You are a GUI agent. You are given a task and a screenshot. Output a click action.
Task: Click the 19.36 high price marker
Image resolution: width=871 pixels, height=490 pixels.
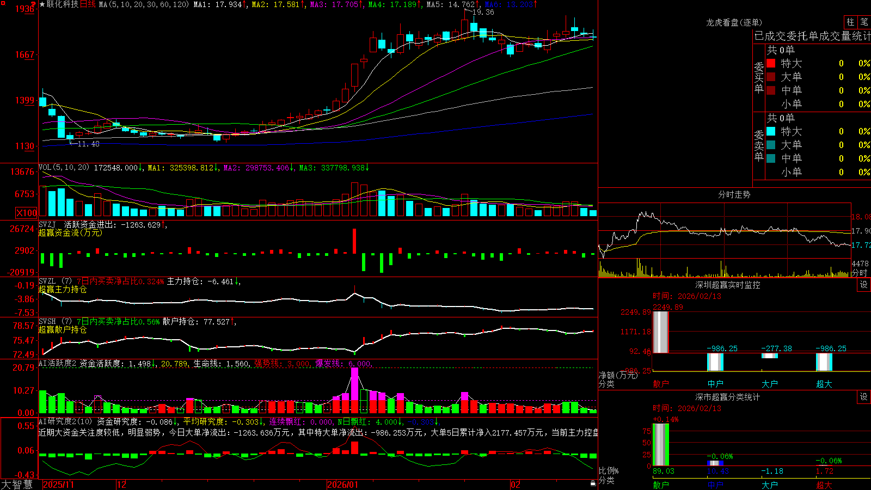[483, 12]
